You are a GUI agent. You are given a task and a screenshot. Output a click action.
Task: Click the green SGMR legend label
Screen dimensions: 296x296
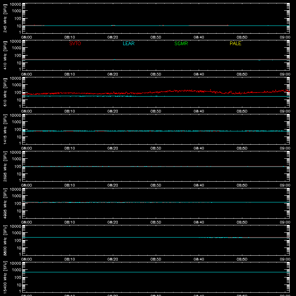(181, 43)
